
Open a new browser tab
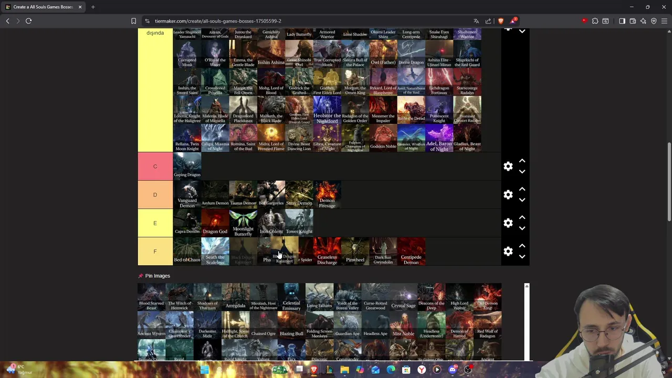click(93, 7)
